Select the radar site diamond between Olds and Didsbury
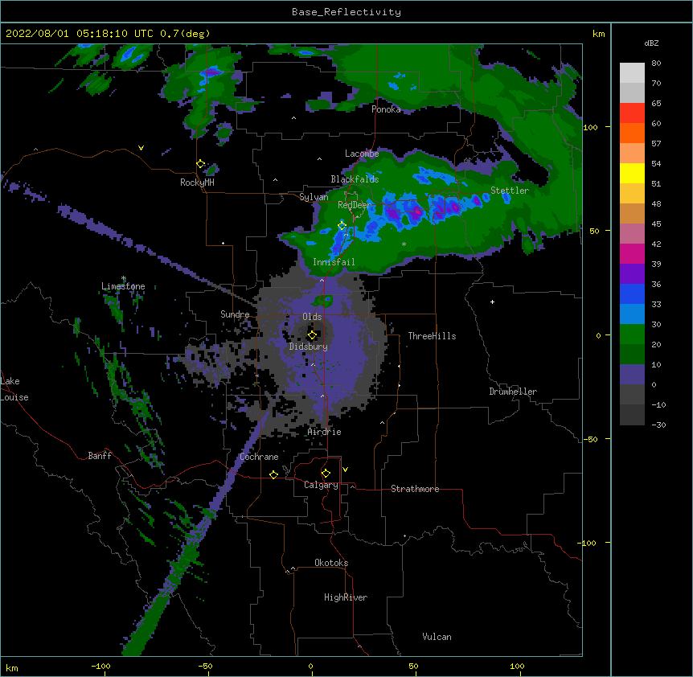The width and height of the screenshot is (693, 677). click(312, 335)
